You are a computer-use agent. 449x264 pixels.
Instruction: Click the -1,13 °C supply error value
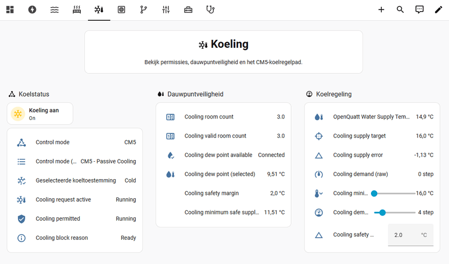click(424, 155)
